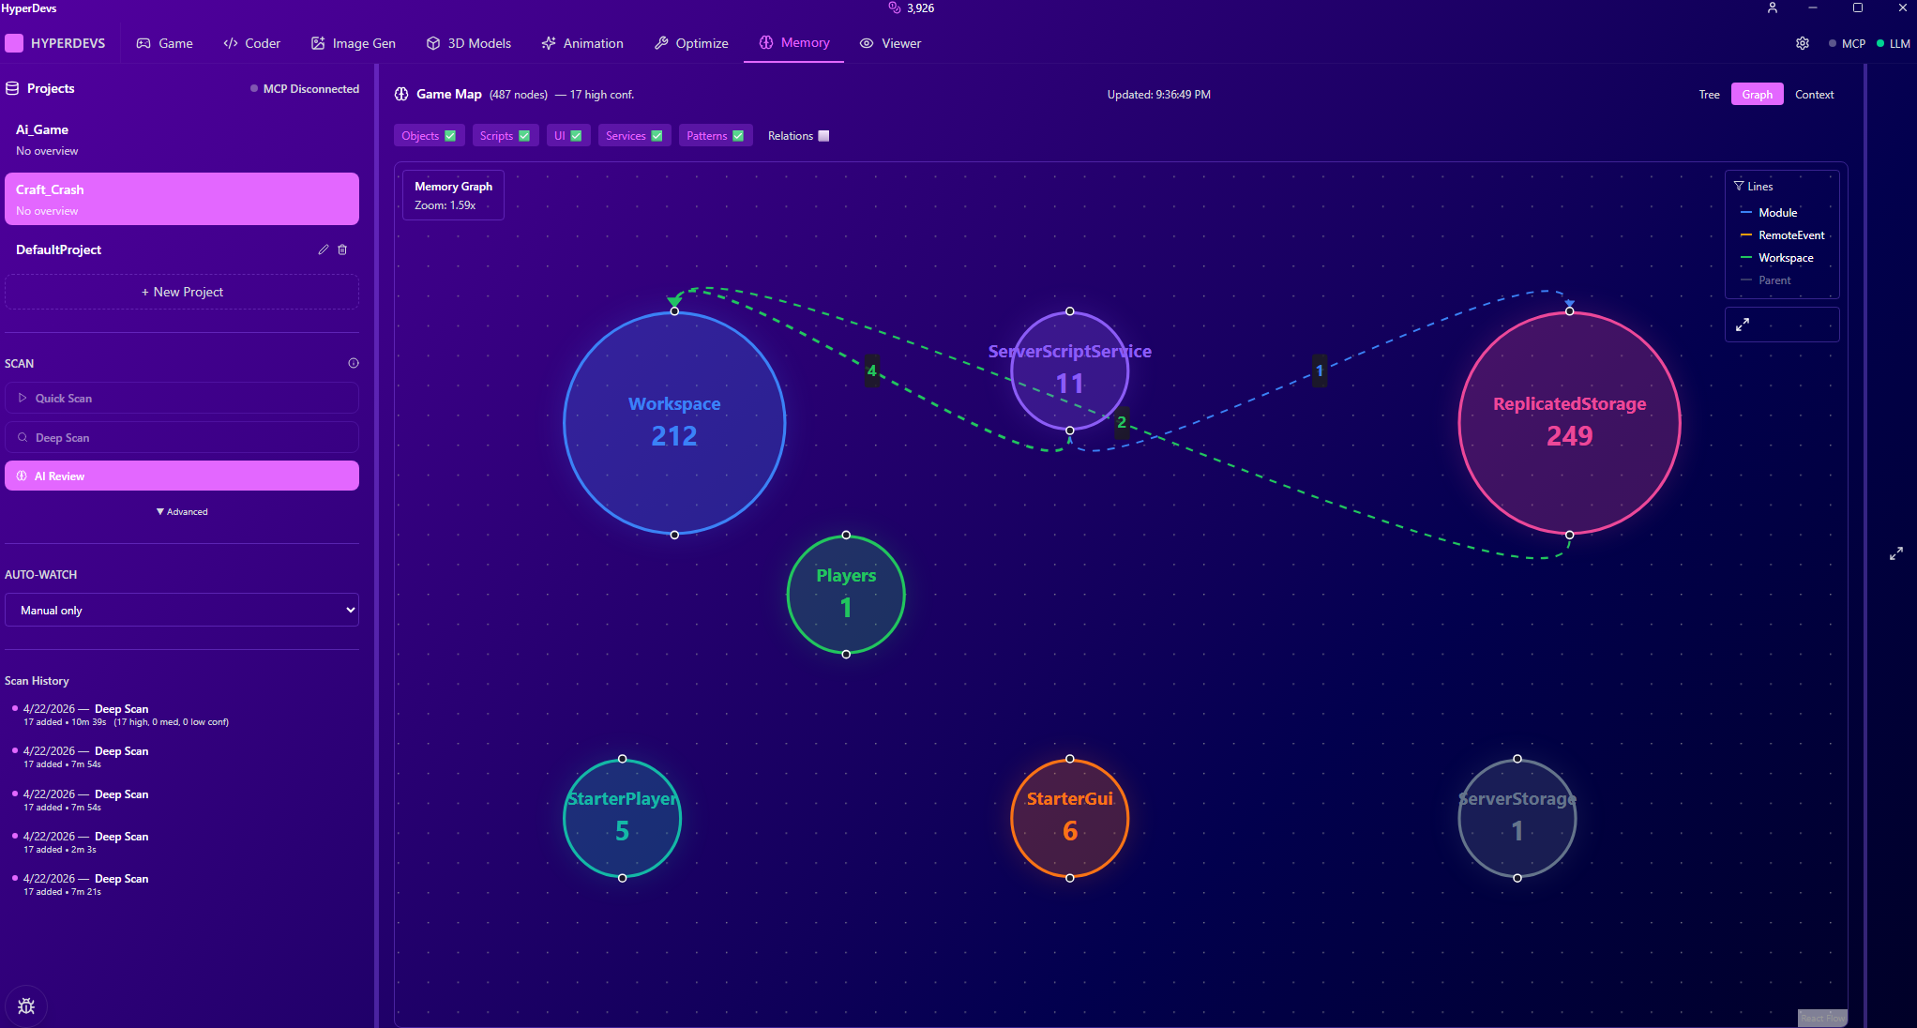Select the Workspace node circle

[674, 423]
